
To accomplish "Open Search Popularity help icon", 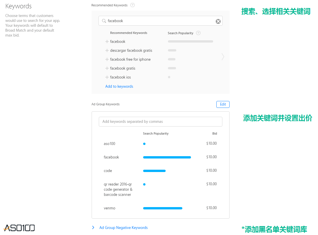I will coord(198,33).
